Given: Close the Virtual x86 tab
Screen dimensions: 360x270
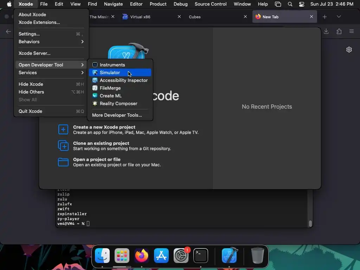Looking at the screenshot, I should pos(179,17).
